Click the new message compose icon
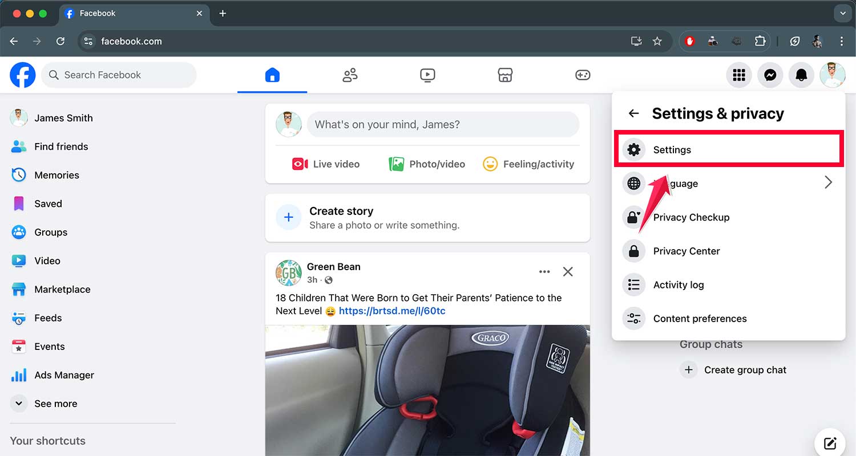The height and width of the screenshot is (456, 856). pos(830,443)
